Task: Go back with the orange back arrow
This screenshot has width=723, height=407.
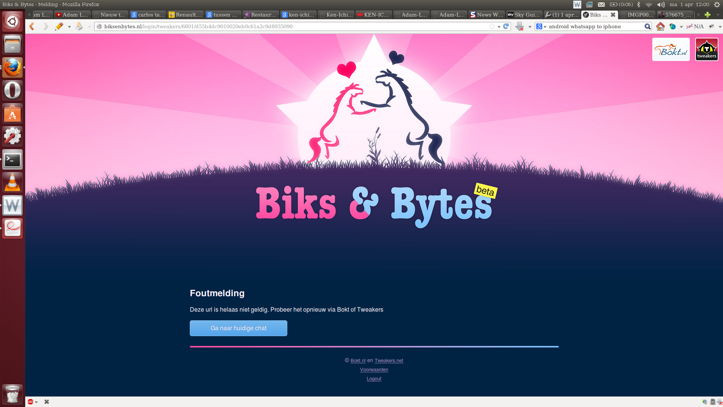Action: click(x=32, y=26)
